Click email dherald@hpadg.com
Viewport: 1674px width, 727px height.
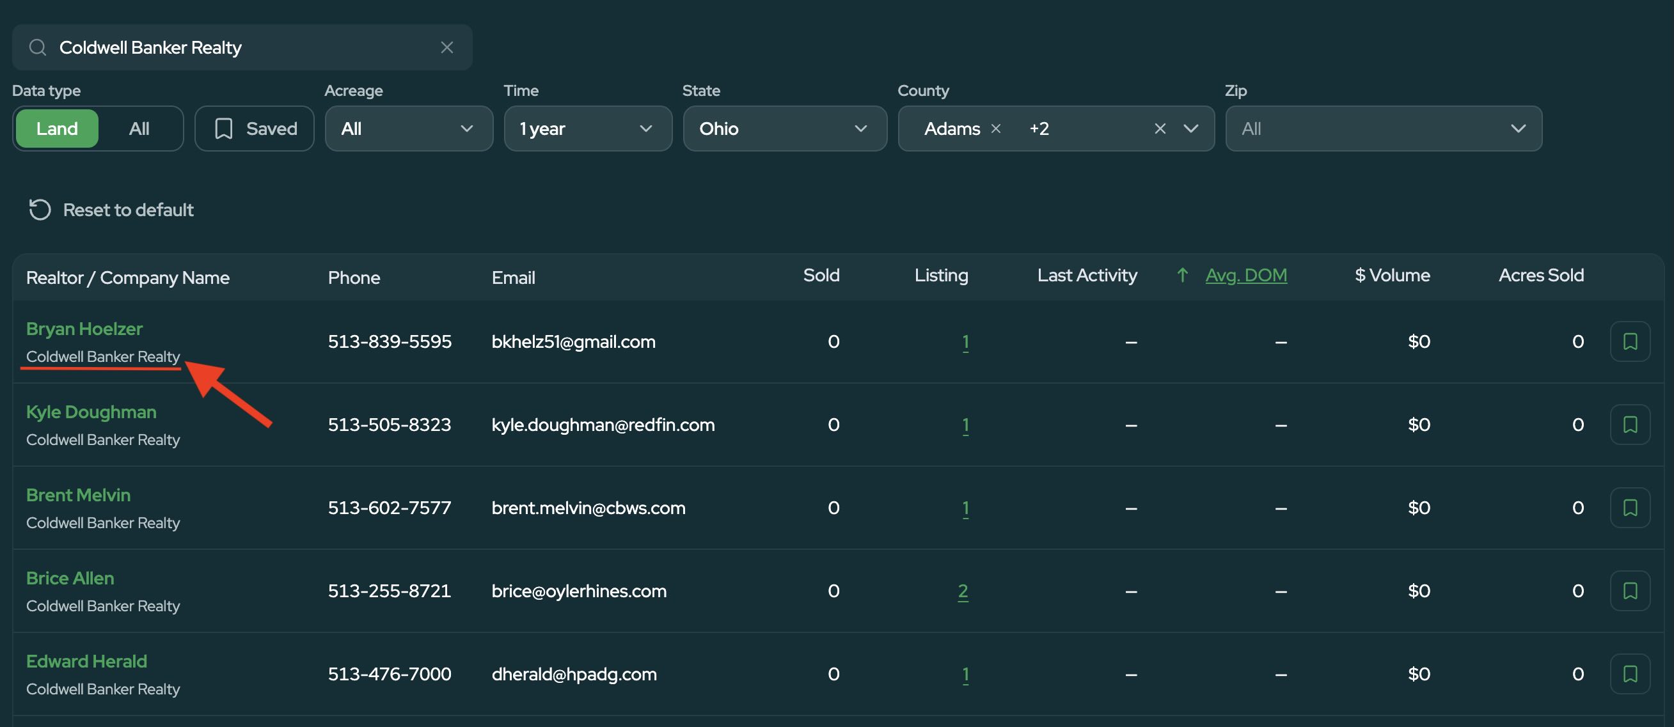[574, 675]
